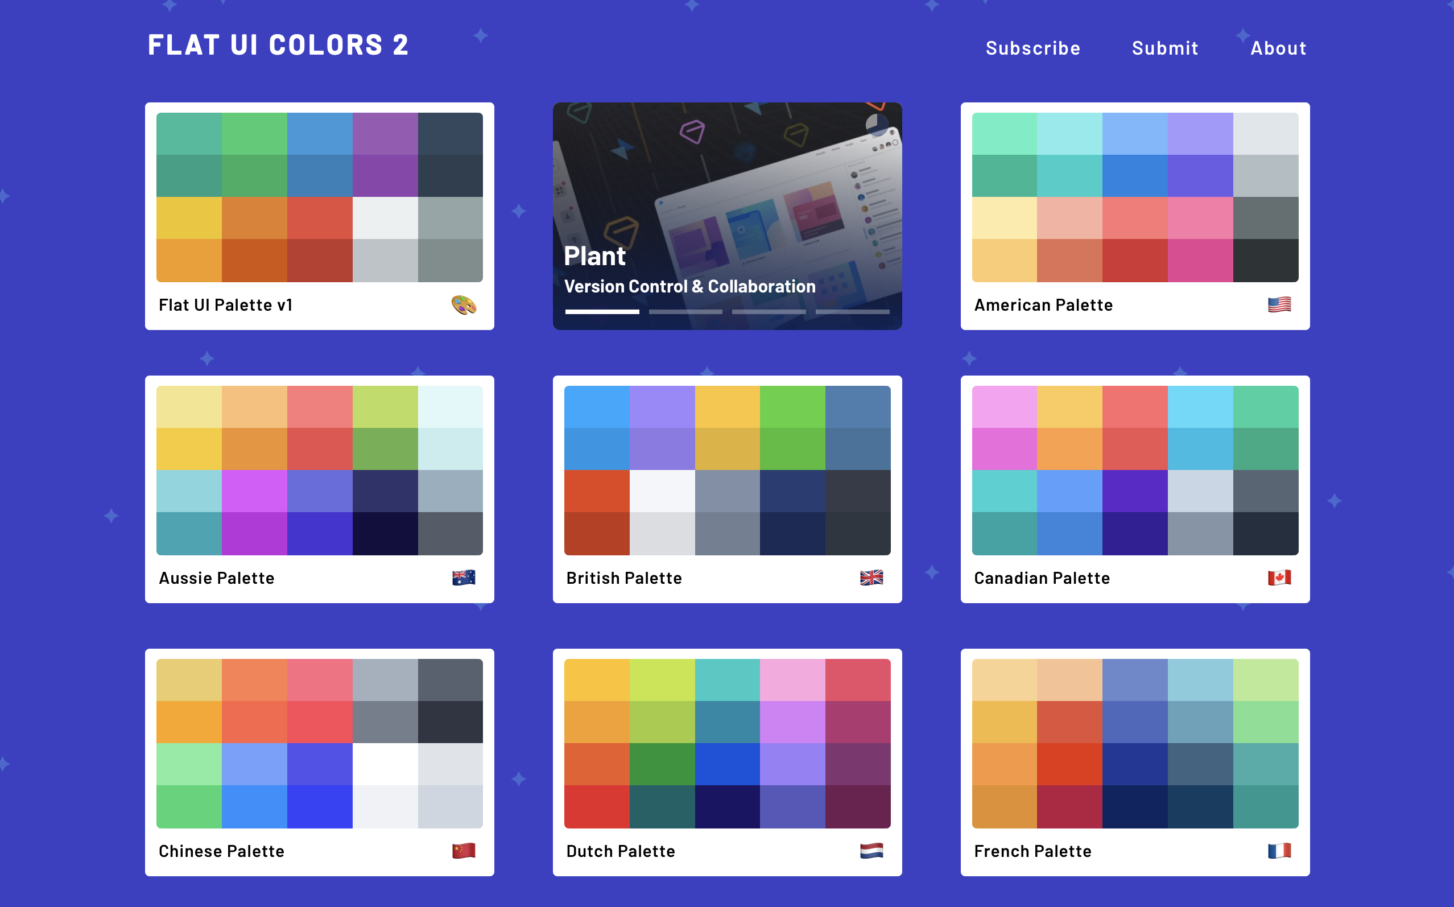Click the Netherlands flag icon on Dutch Palette
The width and height of the screenshot is (1454, 907).
(x=871, y=851)
